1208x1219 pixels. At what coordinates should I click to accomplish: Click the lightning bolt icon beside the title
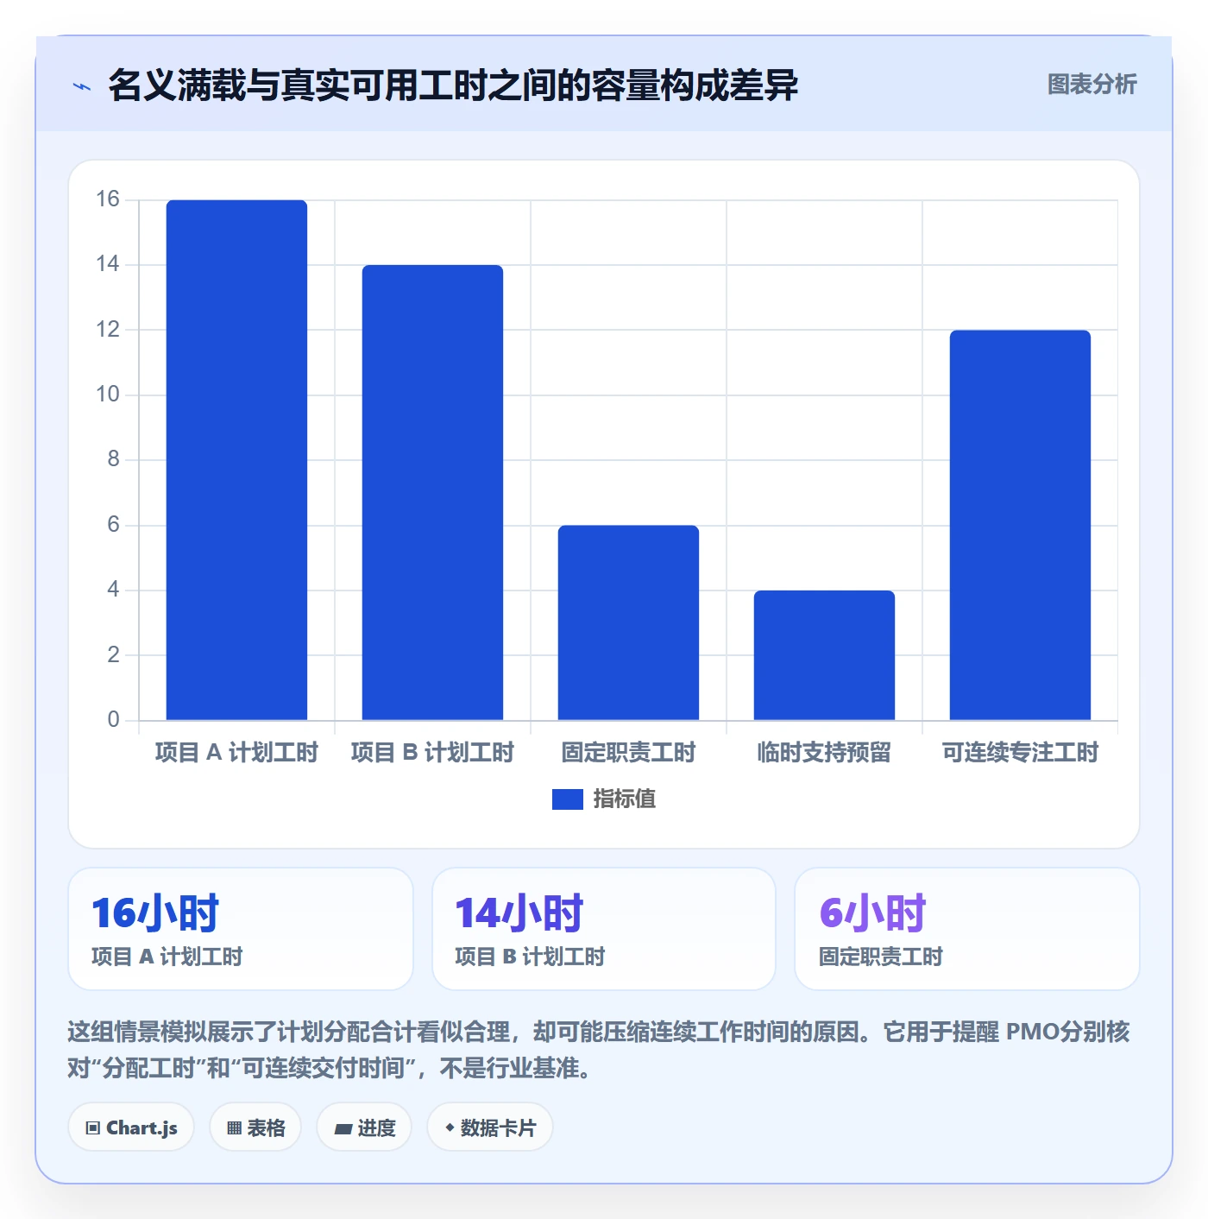tap(82, 86)
